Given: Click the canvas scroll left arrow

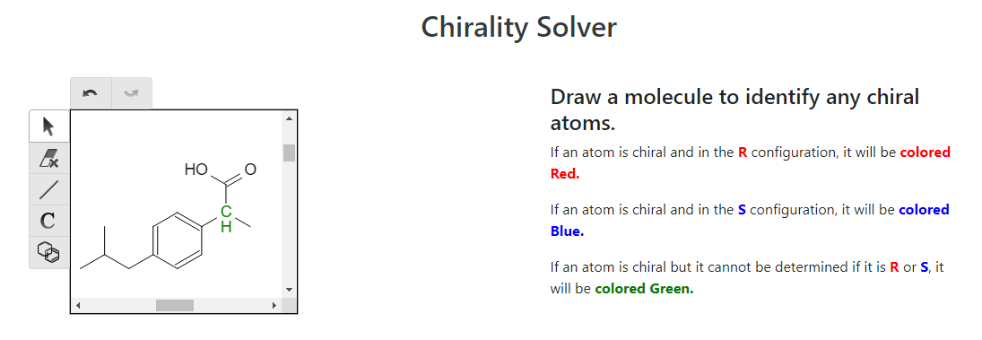Looking at the screenshot, I should click(x=78, y=306).
